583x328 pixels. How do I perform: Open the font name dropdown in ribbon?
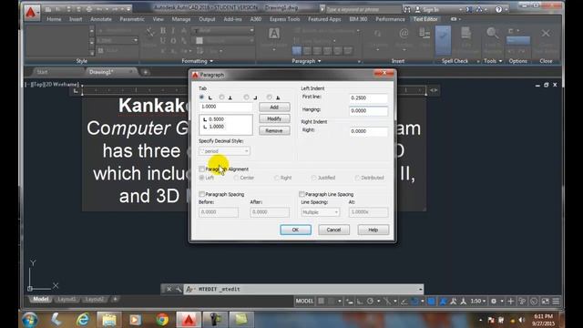(251, 30)
